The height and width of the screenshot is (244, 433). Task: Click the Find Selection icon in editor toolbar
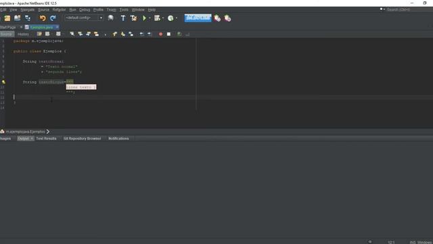coord(72,34)
